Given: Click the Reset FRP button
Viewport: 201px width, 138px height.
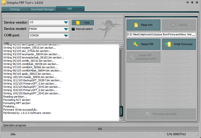Looking at the screenshot, I should tap(143, 44).
